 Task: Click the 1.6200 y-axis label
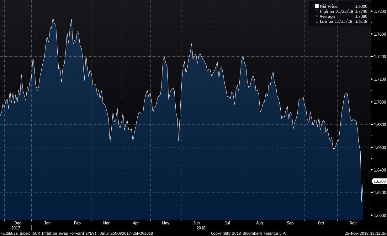click(x=380, y=192)
